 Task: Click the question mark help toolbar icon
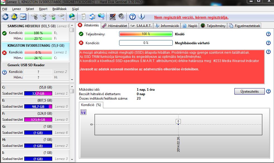(133, 17)
